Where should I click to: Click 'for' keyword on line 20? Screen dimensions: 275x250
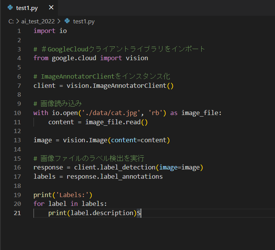click(39, 204)
